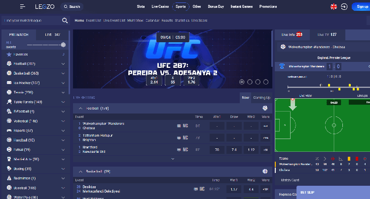Expand the Volleyball category chevron
Image resolution: width=370 pixels, height=199 pixels.
point(63,121)
